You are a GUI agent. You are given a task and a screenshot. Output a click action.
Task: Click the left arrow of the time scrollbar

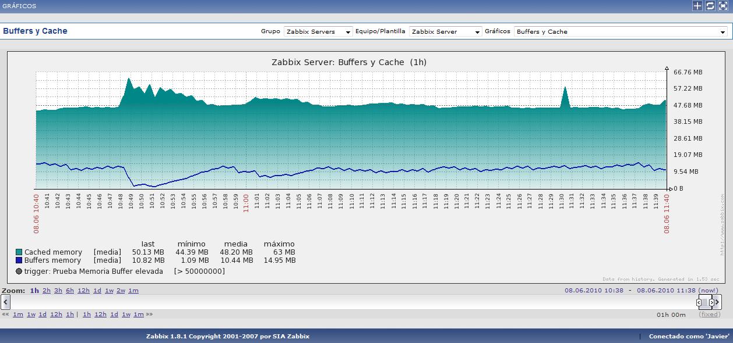coord(6,302)
